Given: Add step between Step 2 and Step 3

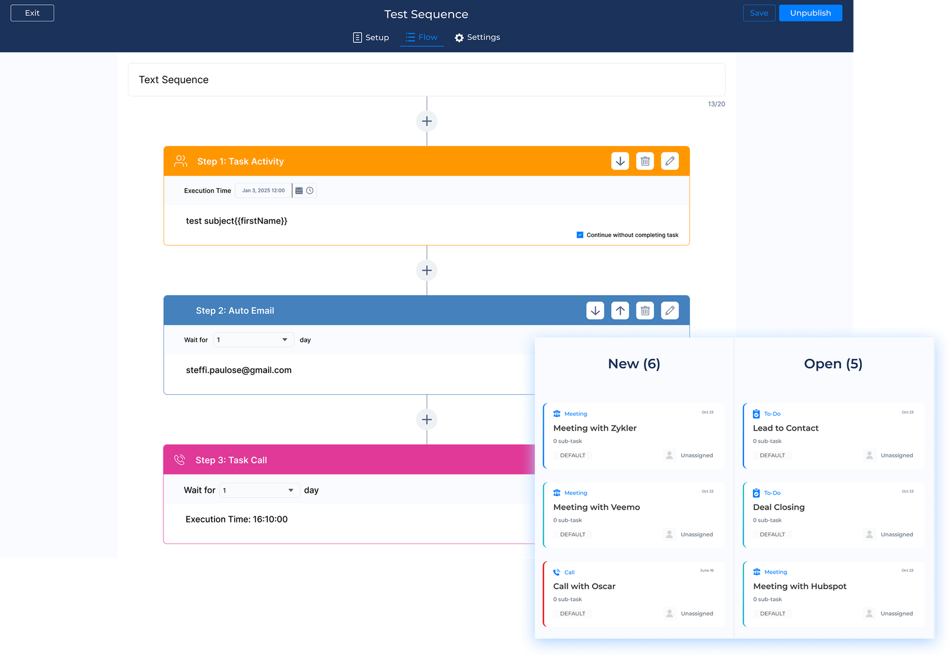Looking at the screenshot, I should pyautogui.click(x=427, y=420).
